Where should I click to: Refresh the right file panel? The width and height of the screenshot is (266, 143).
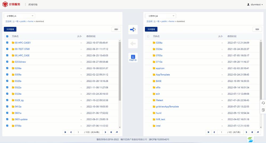coord(257,29)
